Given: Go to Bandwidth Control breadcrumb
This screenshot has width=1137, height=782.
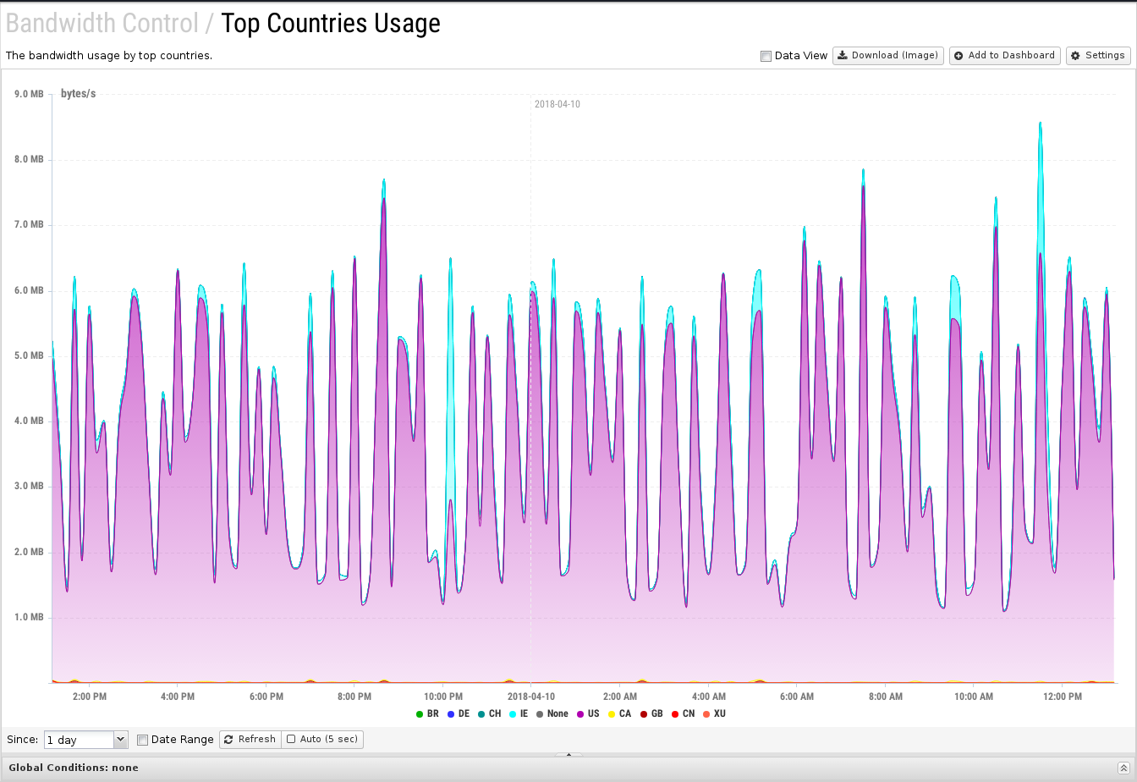Looking at the screenshot, I should point(102,23).
